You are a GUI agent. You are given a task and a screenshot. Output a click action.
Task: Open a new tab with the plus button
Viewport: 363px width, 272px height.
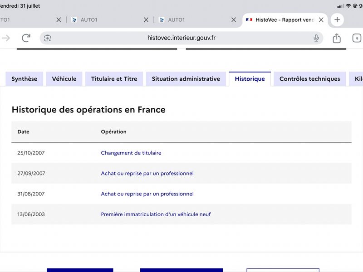coord(337,19)
